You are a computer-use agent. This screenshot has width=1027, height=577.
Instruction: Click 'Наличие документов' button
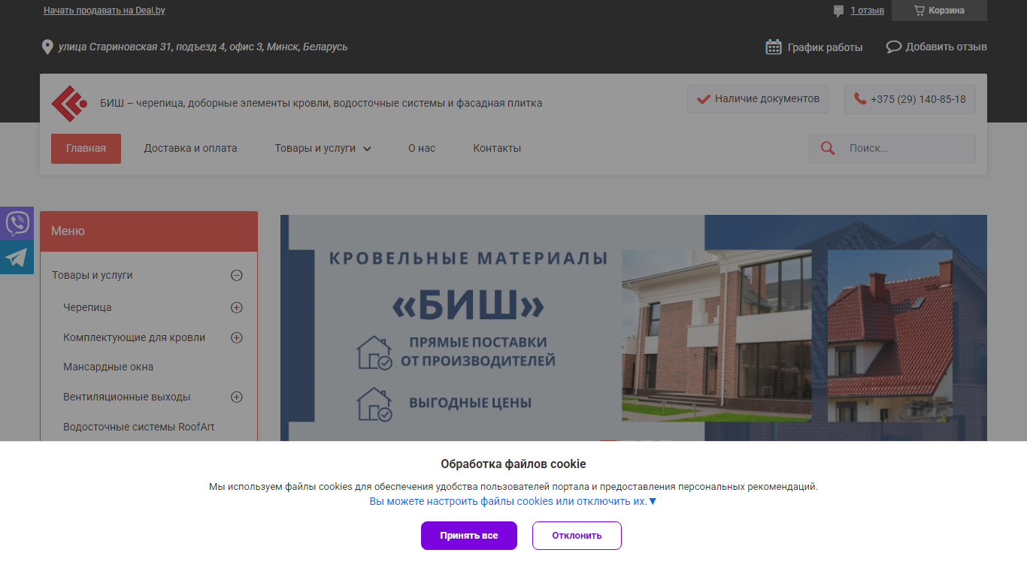(758, 99)
